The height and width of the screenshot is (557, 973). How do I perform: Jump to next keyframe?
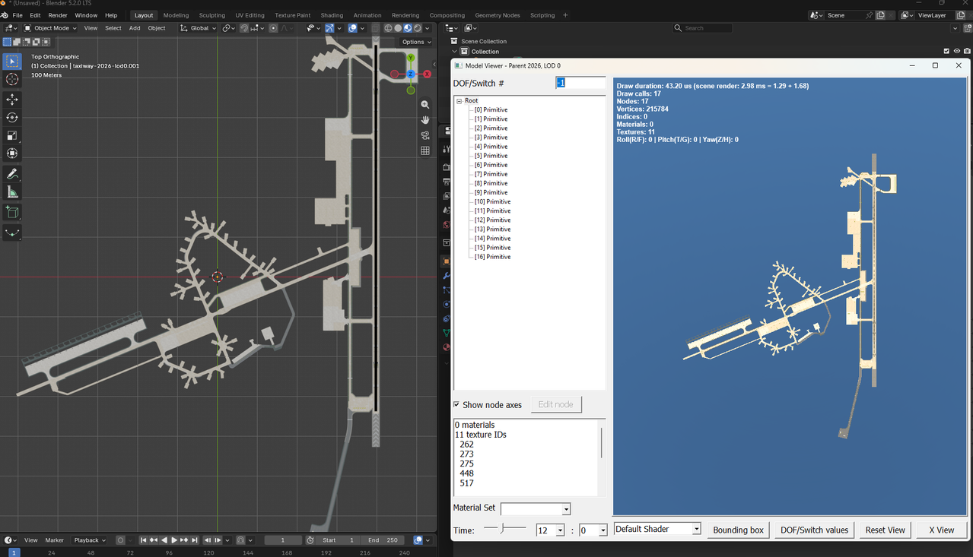(184, 540)
